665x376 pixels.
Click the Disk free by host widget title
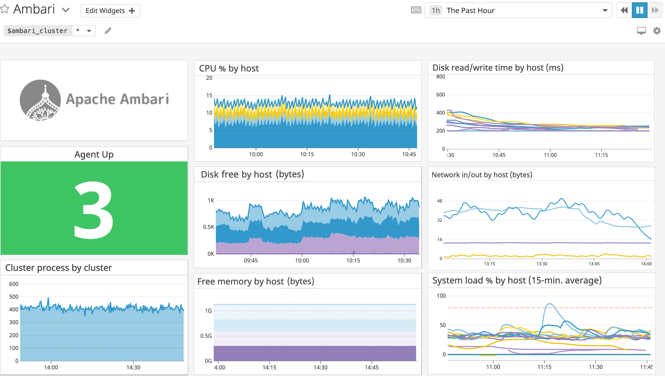click(x=252, y=174)
